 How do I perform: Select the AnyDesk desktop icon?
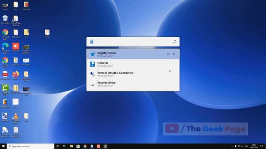click(16, 47)
